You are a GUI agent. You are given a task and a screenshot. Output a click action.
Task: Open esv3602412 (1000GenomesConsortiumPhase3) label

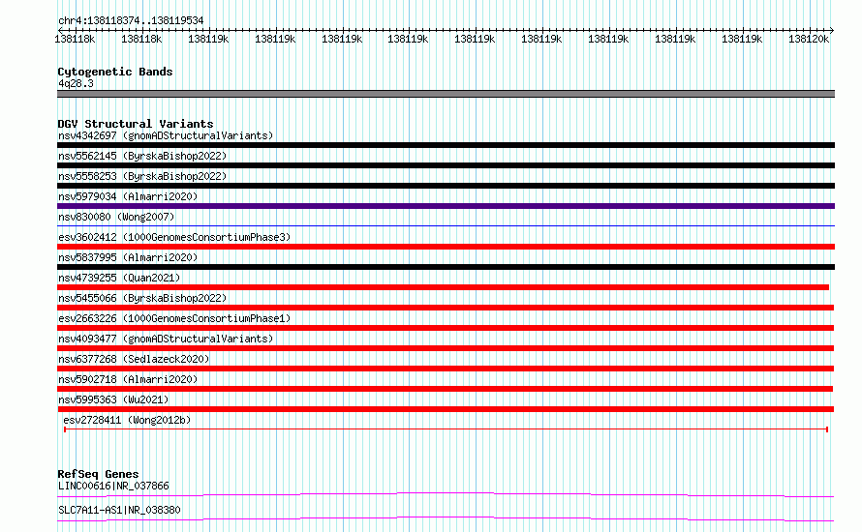click(x=174, y=237)
